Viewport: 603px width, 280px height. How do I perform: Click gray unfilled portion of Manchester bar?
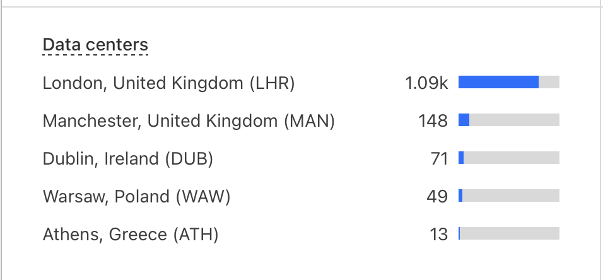click(514, 120)
